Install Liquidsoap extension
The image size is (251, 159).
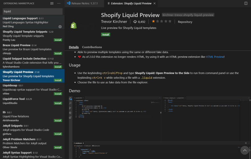58,94
